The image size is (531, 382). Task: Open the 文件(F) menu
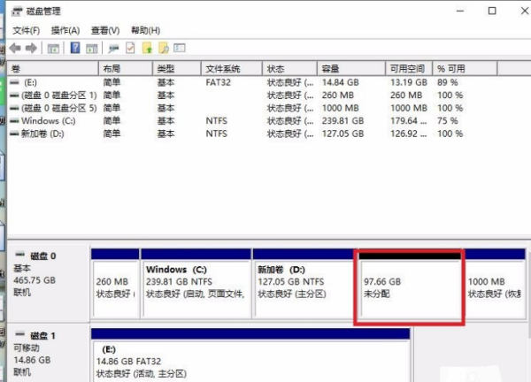tap(26, 30)
